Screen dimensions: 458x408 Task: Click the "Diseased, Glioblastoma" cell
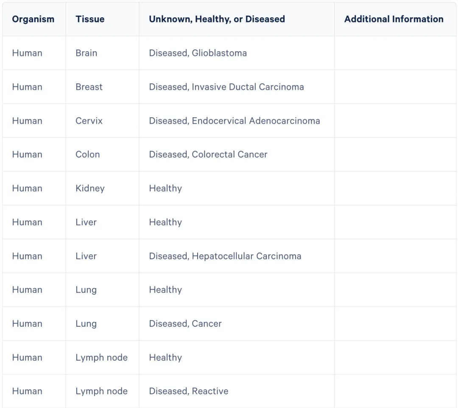[198, 53]
